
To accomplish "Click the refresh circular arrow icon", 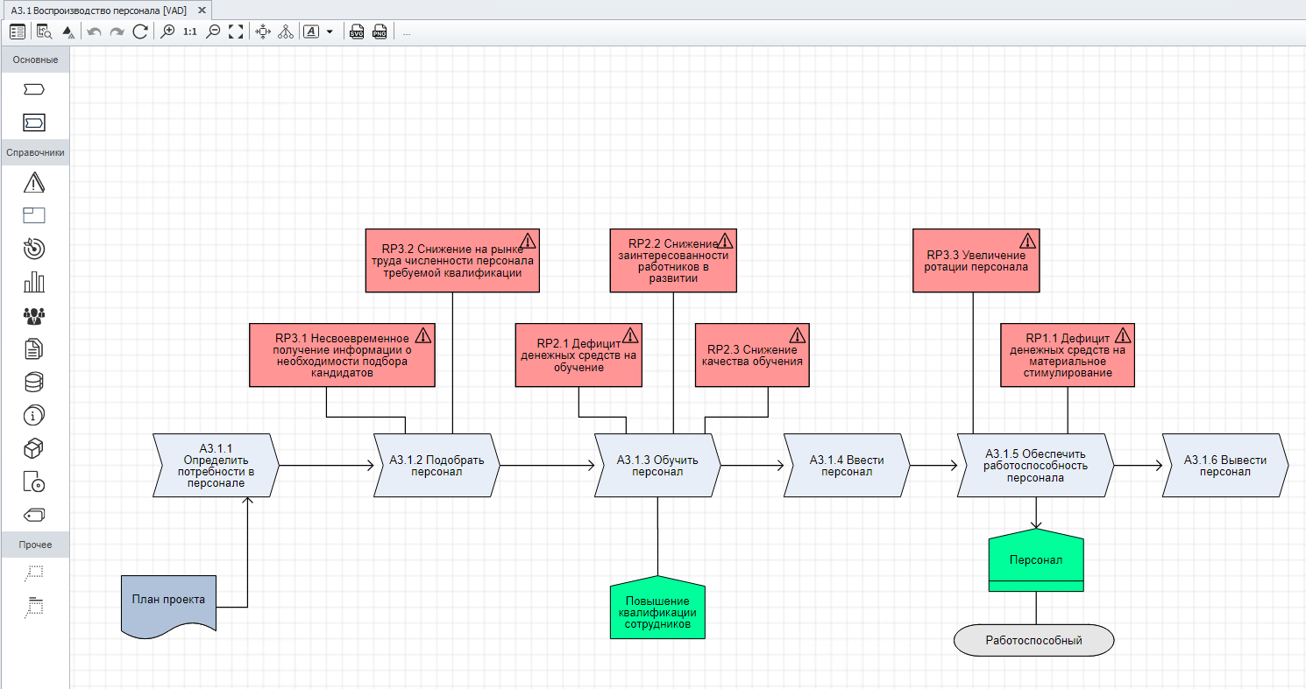I will tap(140, 32).
